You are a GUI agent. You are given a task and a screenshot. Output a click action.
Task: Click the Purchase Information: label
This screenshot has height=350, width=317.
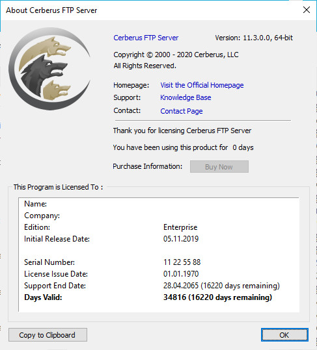pyautogui.click(x=147, y=166)
